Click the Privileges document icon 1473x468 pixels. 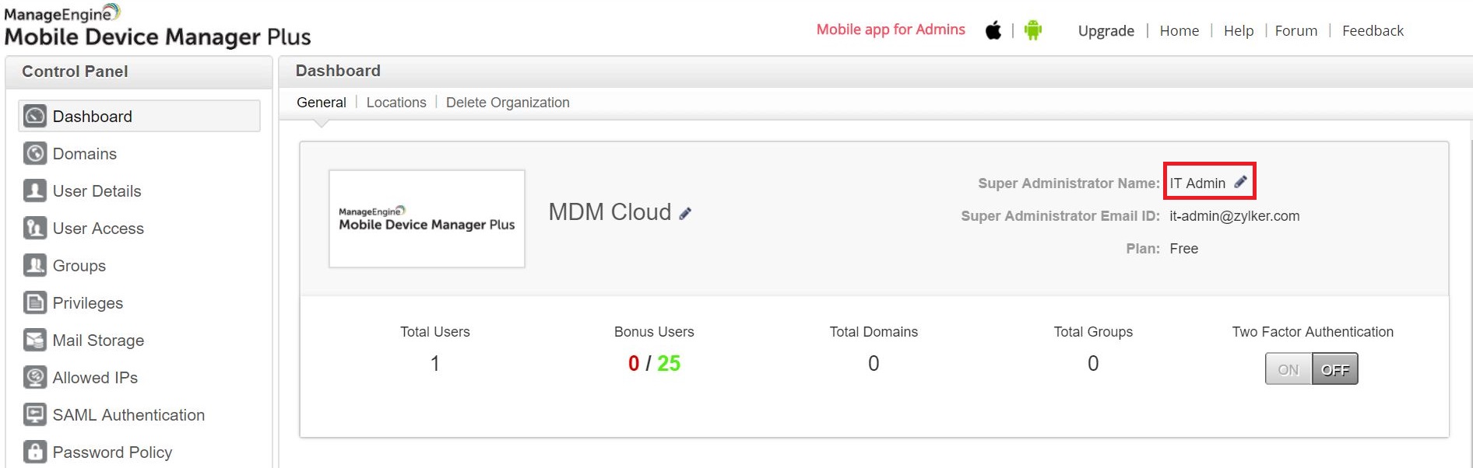pyautogui.click(x=35, y=302)
